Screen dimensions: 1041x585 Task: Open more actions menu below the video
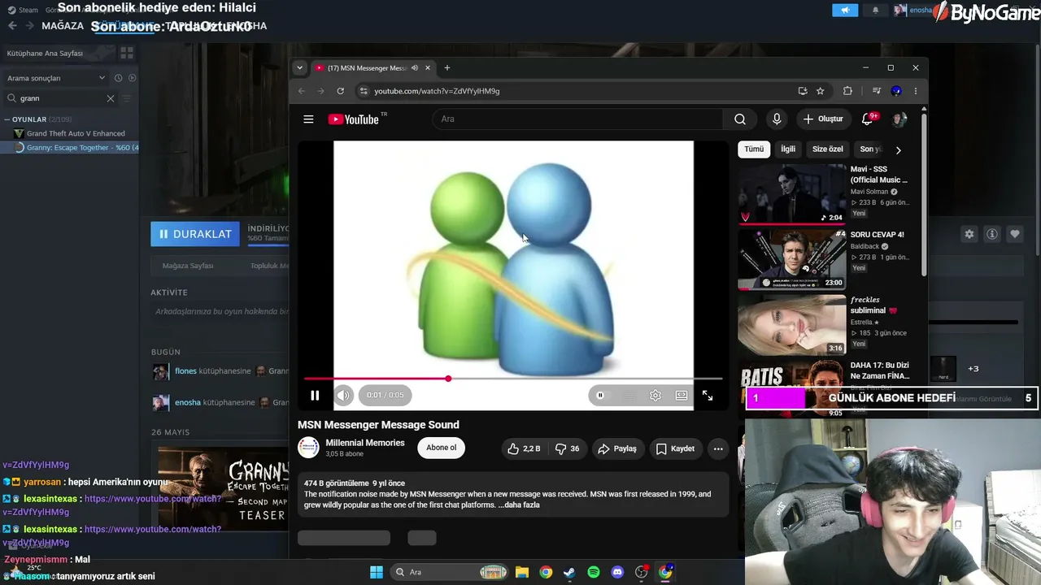718,448
